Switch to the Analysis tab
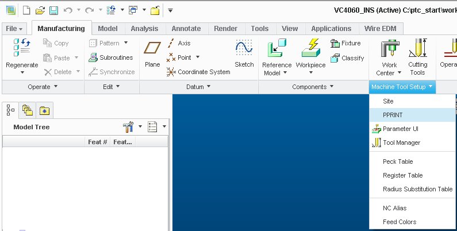Viewport: 457px width, 231px height. [x=144, y=29]
